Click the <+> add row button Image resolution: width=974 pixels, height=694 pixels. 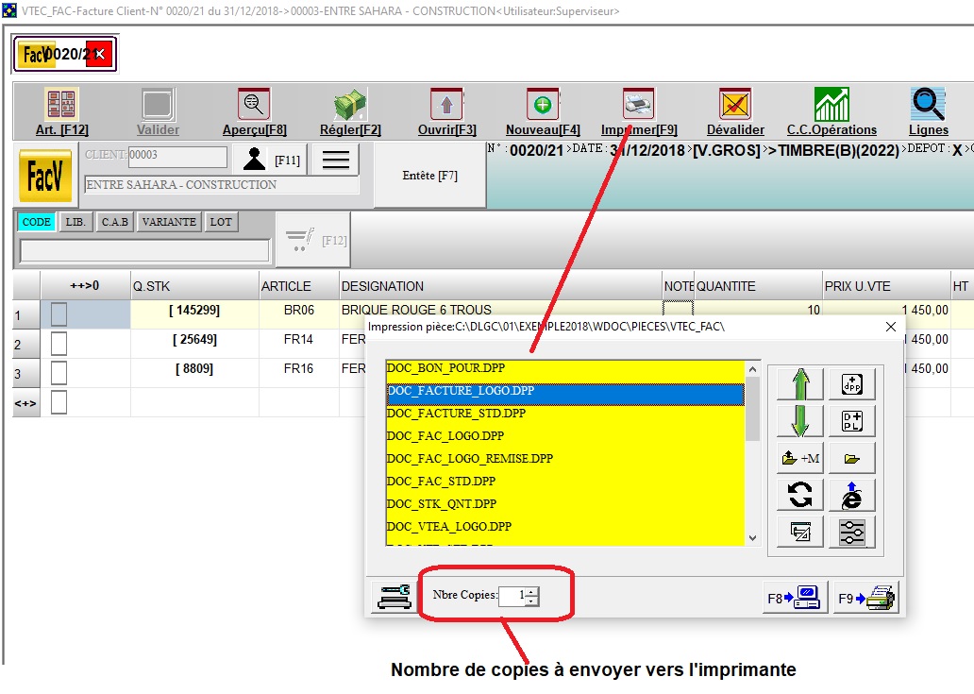point(25,403)
